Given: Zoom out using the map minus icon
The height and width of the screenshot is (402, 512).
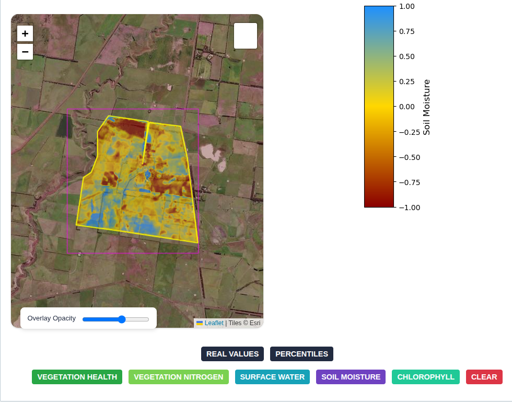Looking at the screenshot, I should click(x=25, y=51).
